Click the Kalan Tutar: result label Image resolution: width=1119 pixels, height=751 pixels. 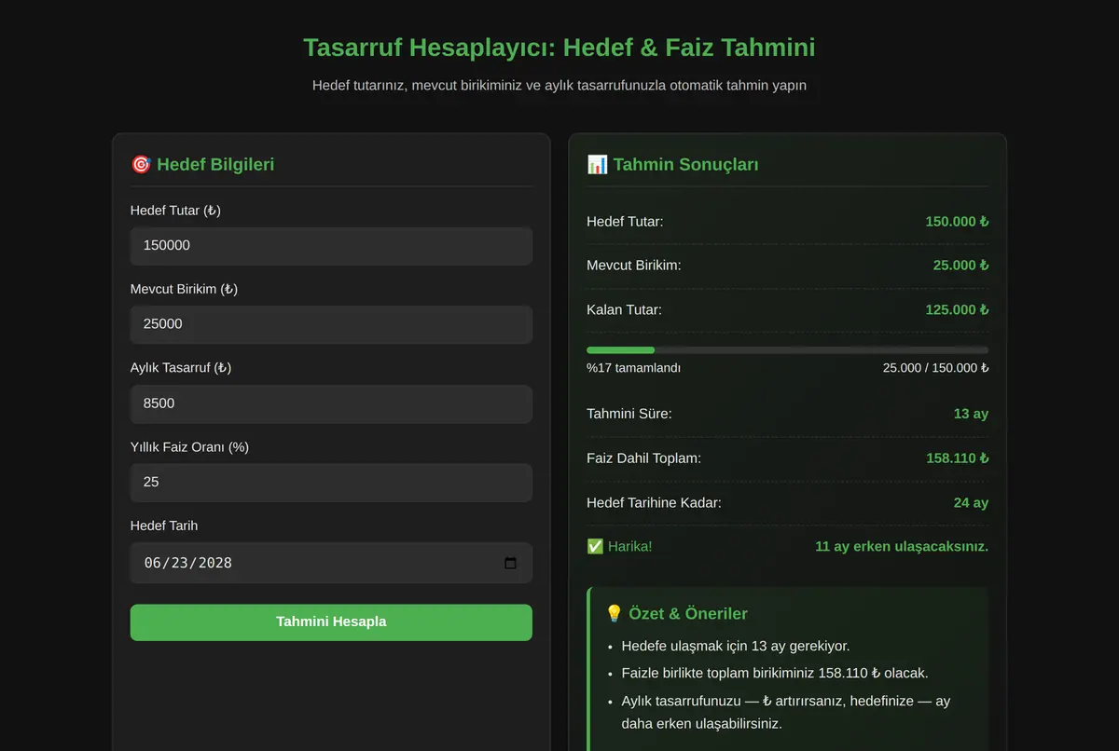coord(624,310)
